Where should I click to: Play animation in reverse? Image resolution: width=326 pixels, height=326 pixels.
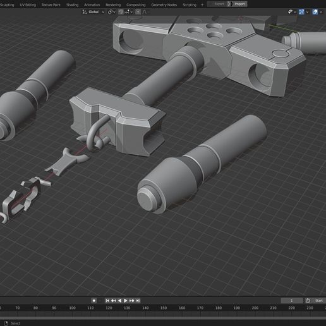[x=119, y=301]
